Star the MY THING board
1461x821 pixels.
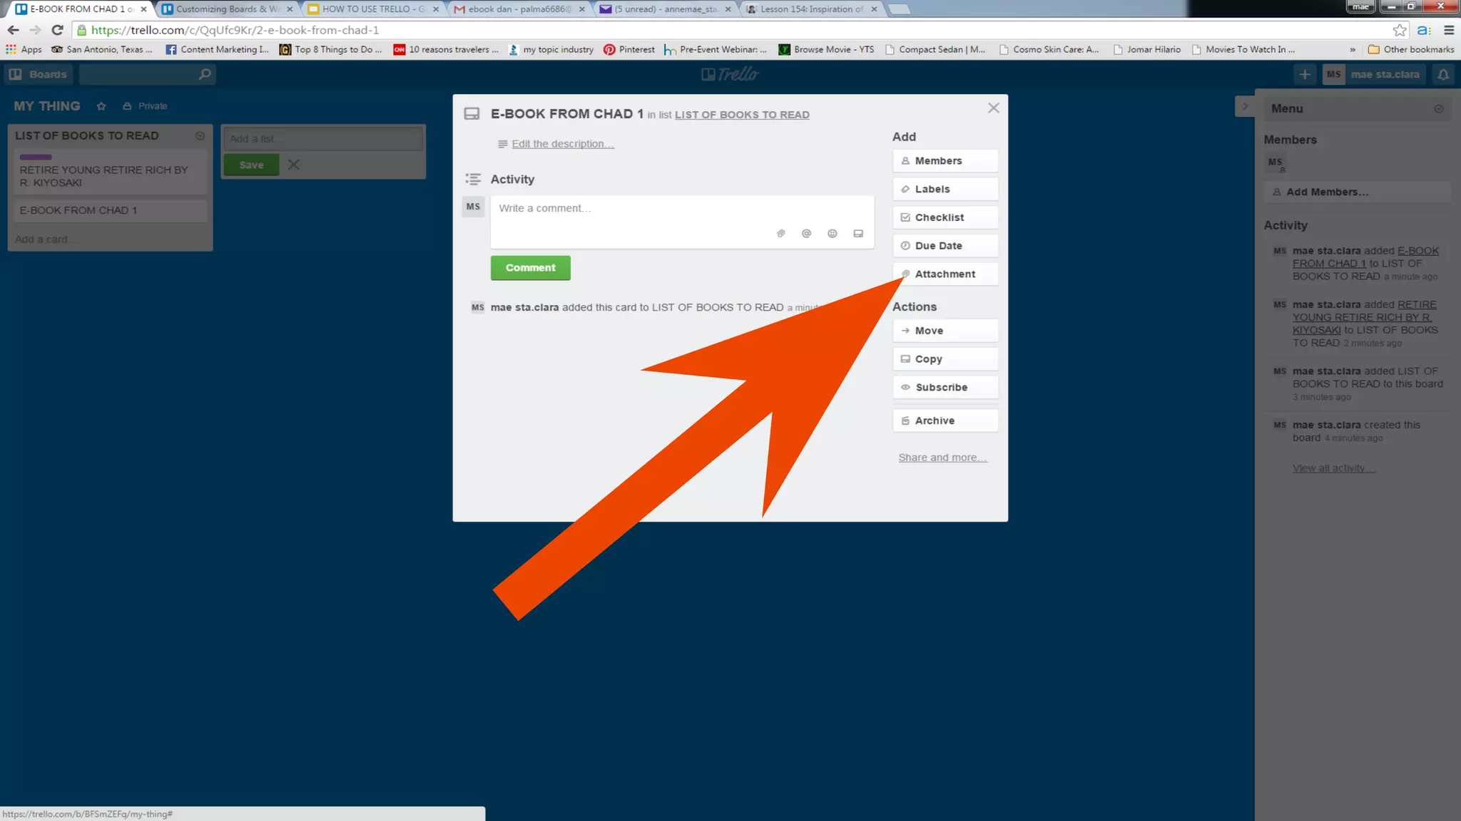(x=101, y=106)
